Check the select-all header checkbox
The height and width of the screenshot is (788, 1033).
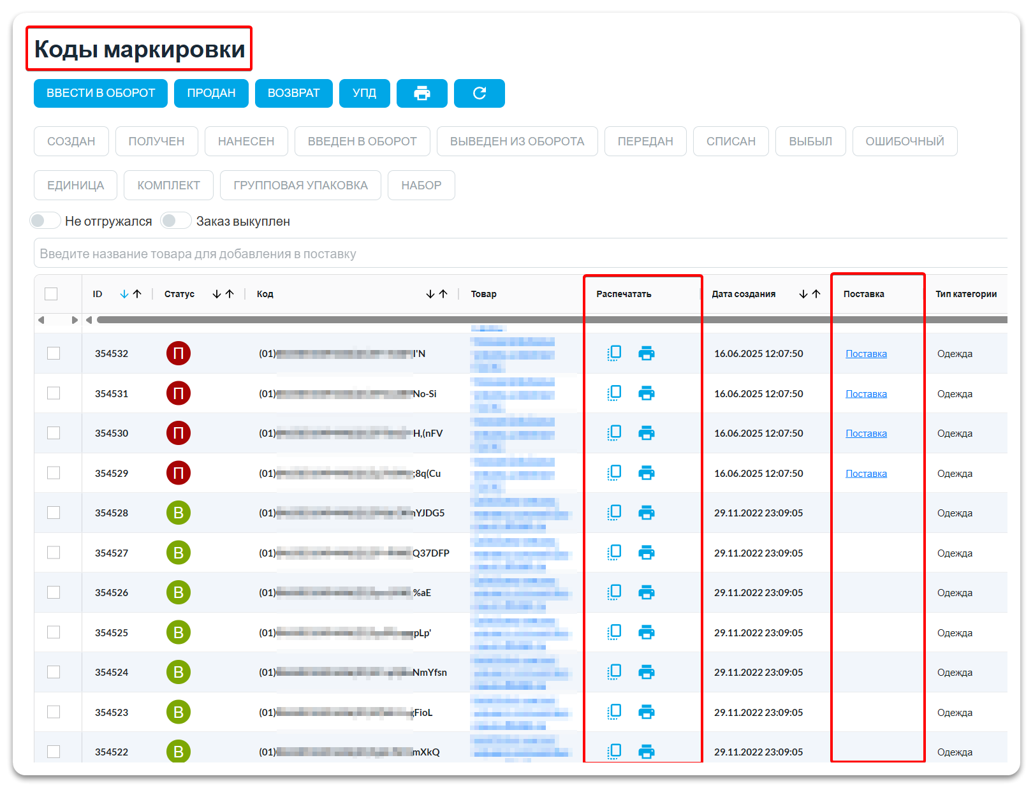pos(51,294)
